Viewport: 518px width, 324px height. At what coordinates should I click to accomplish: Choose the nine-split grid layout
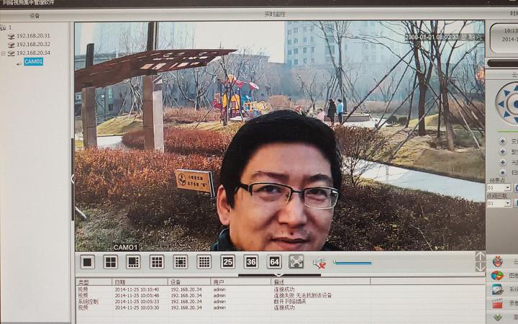click(157, 262)
